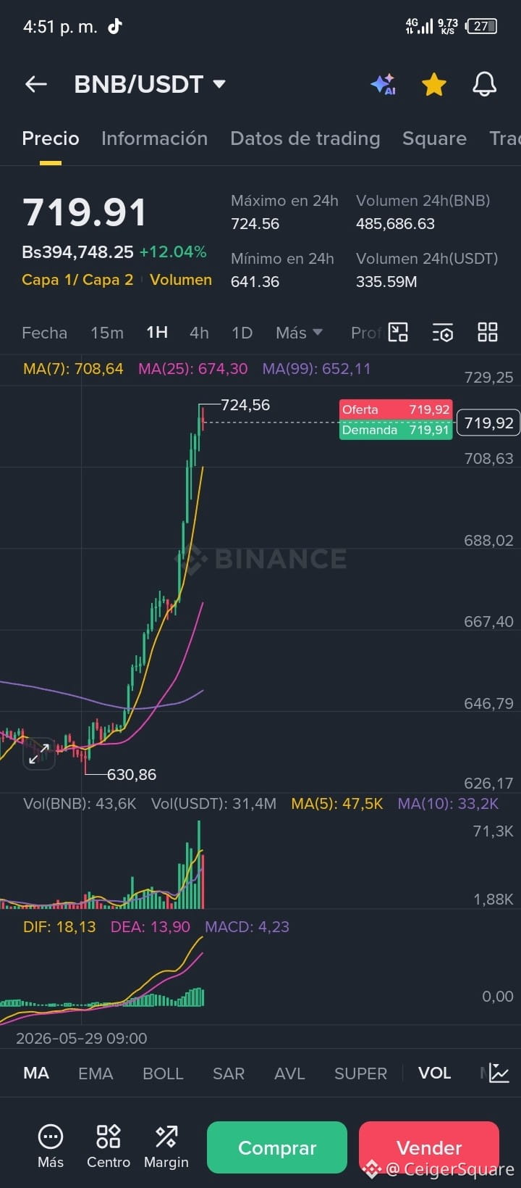Tap the MA(25): 674,30 indicator value
The height and width of the screenshot is (1188, 521).
pos(192,369)
